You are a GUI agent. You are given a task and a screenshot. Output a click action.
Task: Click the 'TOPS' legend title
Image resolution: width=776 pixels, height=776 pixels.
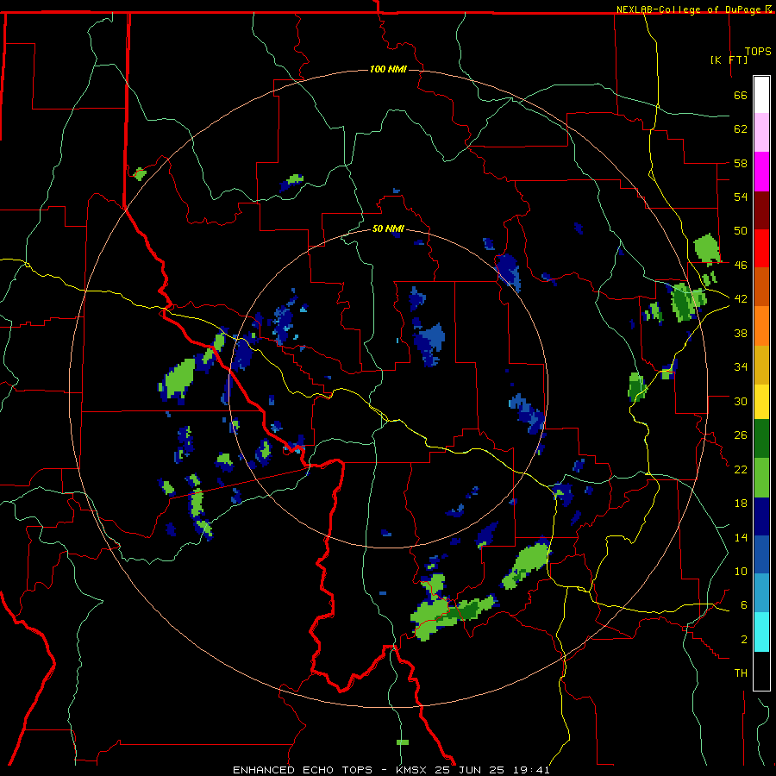(x=758, y=52)
